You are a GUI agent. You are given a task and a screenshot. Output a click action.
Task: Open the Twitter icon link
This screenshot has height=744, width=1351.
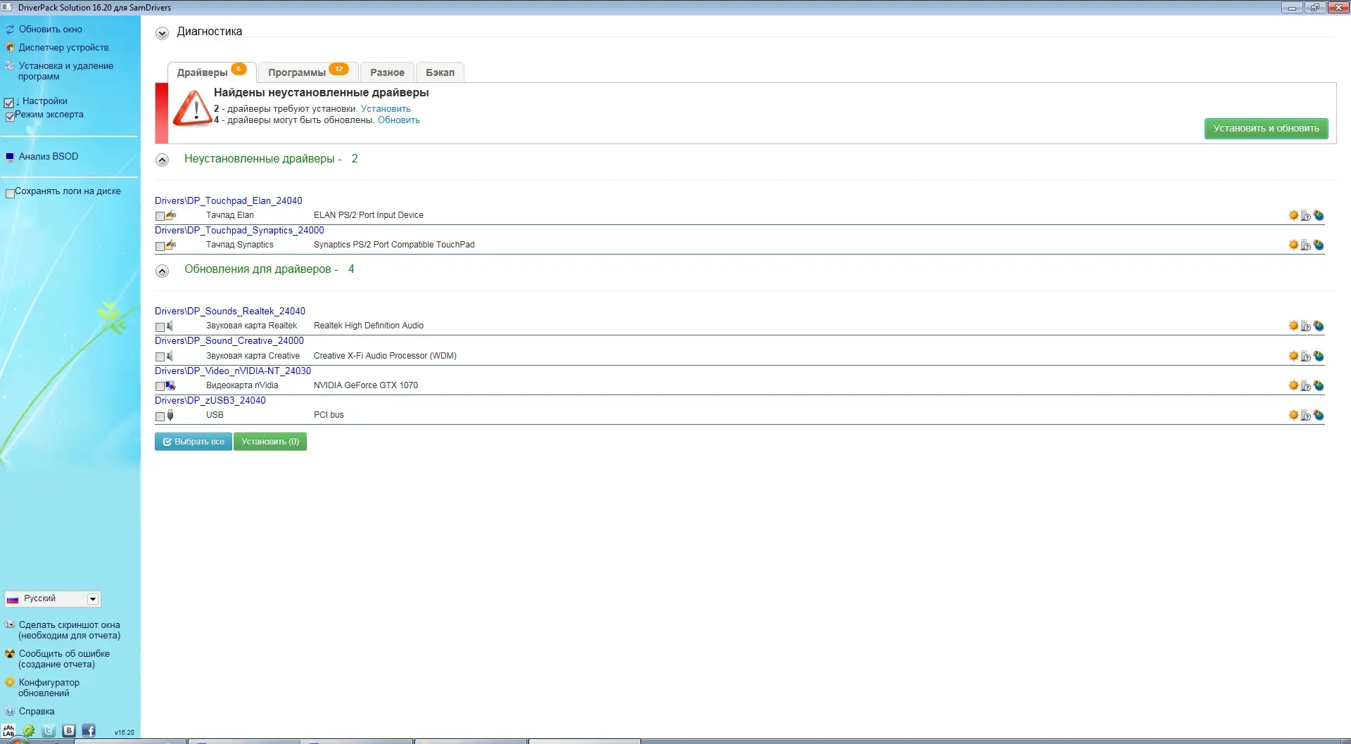pos(49,731)
